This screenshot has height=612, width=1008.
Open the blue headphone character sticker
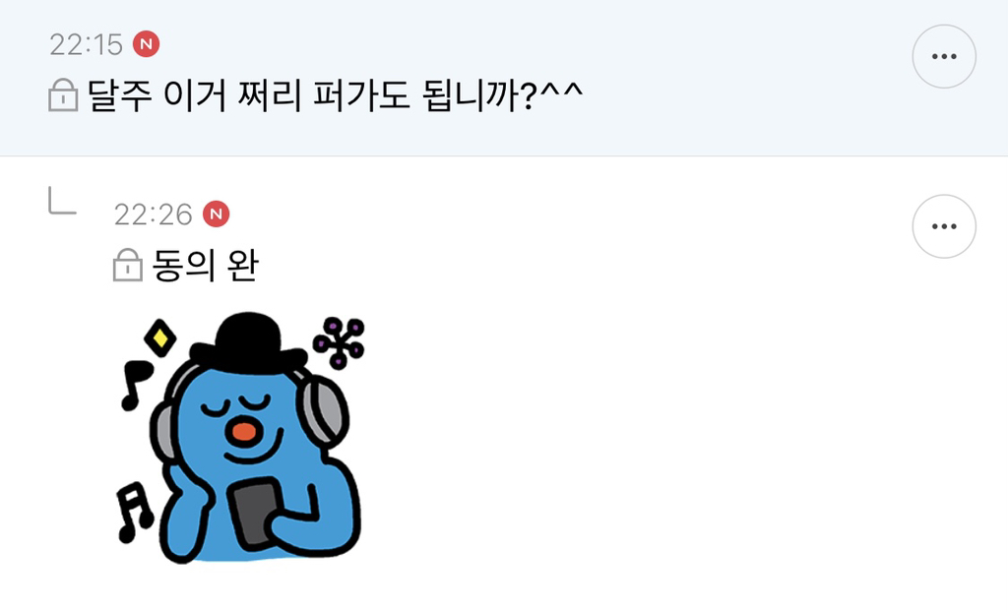(241, 439)
